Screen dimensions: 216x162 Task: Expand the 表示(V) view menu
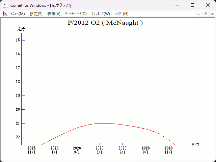point(54,14)
